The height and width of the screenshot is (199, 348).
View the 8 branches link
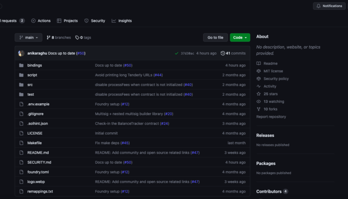click(x=59, y=37)
